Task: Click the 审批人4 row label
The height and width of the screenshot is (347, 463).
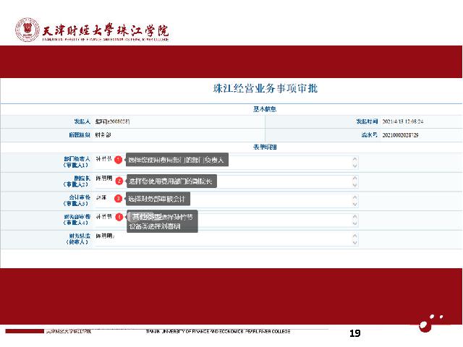Action: 77,220
